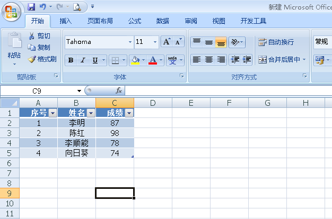Click the Save icon in quick access toolbar

coord(31,7)
